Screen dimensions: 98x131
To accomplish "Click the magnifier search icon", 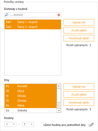I will (7, 15).
